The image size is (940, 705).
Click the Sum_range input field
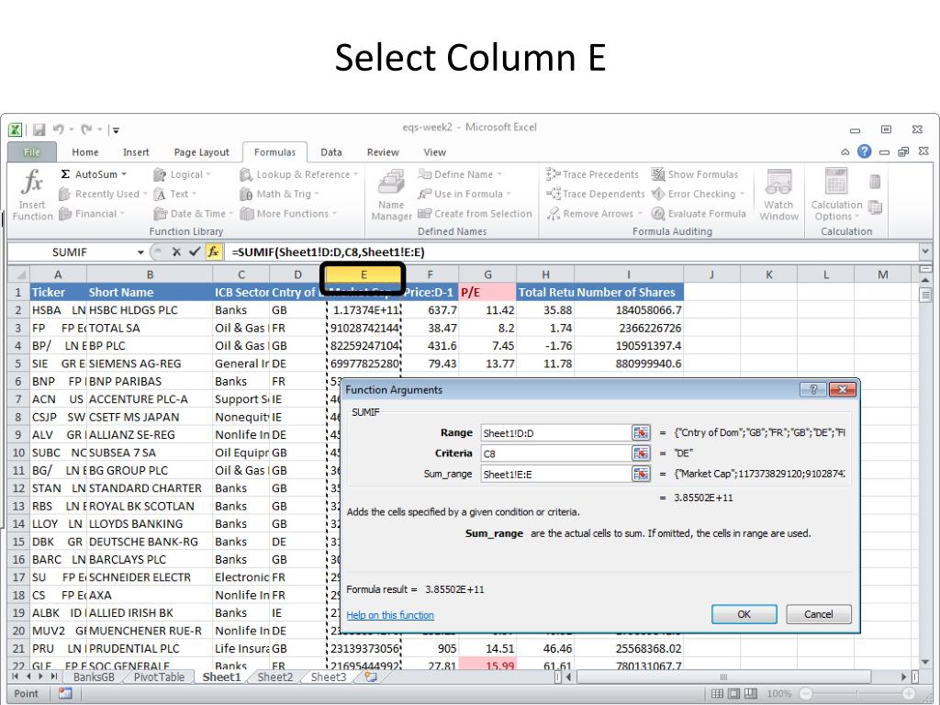click(556, 475)
